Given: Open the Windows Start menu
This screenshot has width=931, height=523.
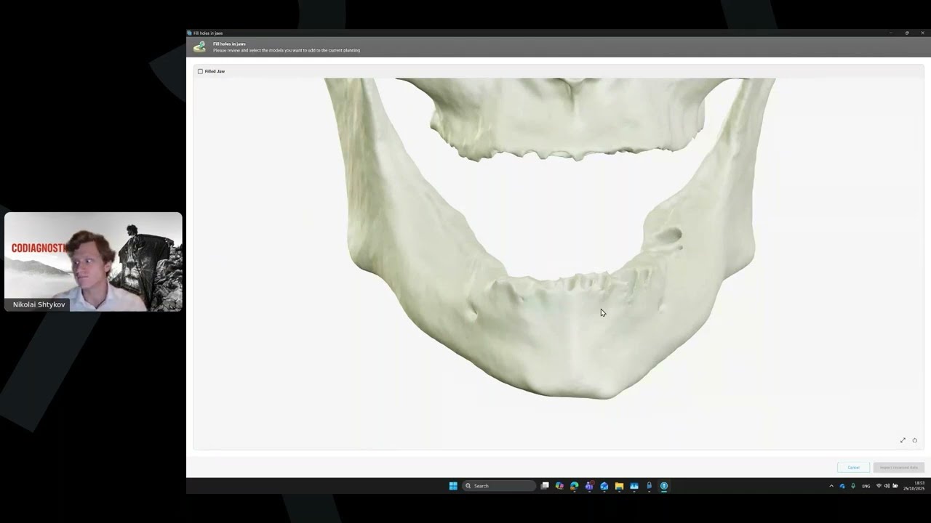Looking at the screenshot, I should (x=453, y=486).
